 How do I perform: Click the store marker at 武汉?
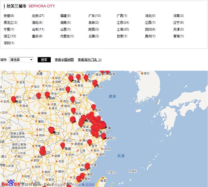pyautogui.click(x=52, y=130)
